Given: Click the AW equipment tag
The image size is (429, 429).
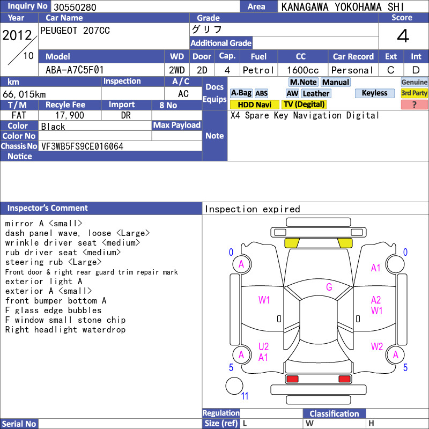Looking at the screenshot, I should click(292, 93).
